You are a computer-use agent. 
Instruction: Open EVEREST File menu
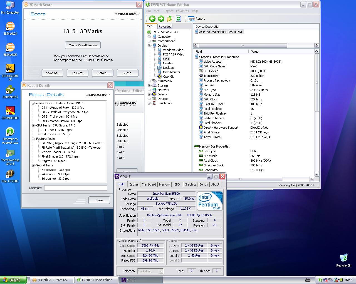pos(149,11)
